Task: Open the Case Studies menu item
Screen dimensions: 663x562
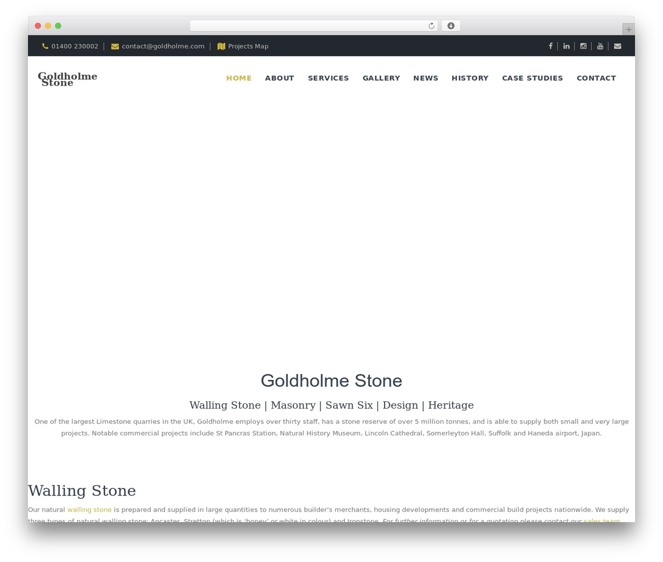Action: (532, 78)
